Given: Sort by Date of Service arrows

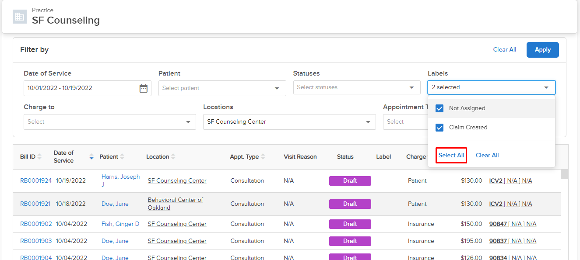Looking at the screenshot, I should (91, 157).
